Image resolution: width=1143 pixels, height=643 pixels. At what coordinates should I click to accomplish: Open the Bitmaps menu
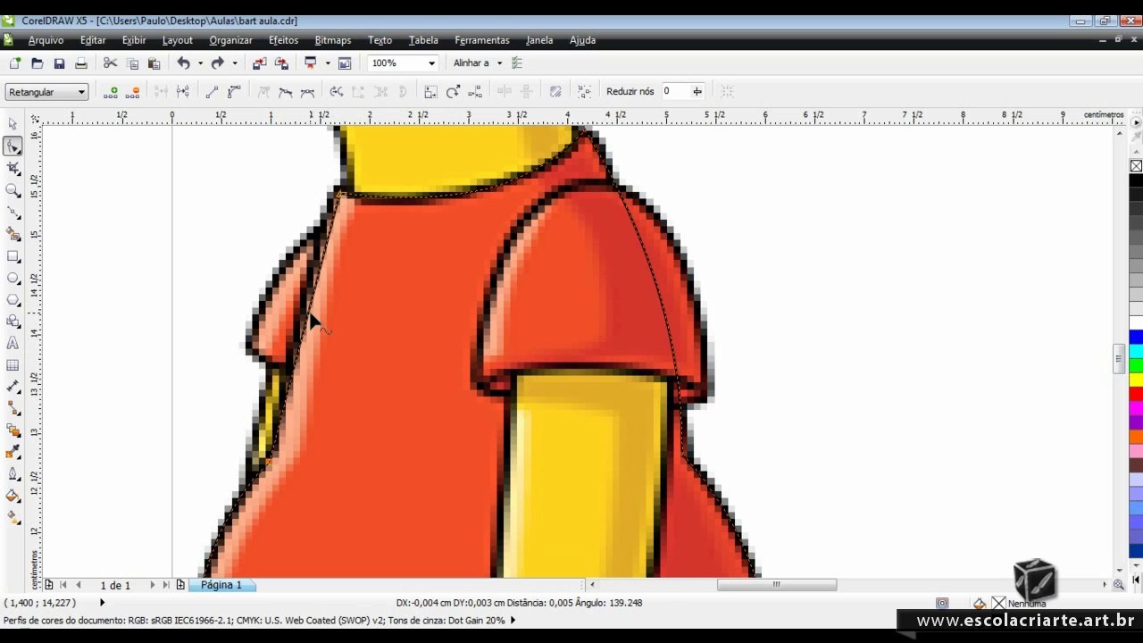tap(333, 40)
